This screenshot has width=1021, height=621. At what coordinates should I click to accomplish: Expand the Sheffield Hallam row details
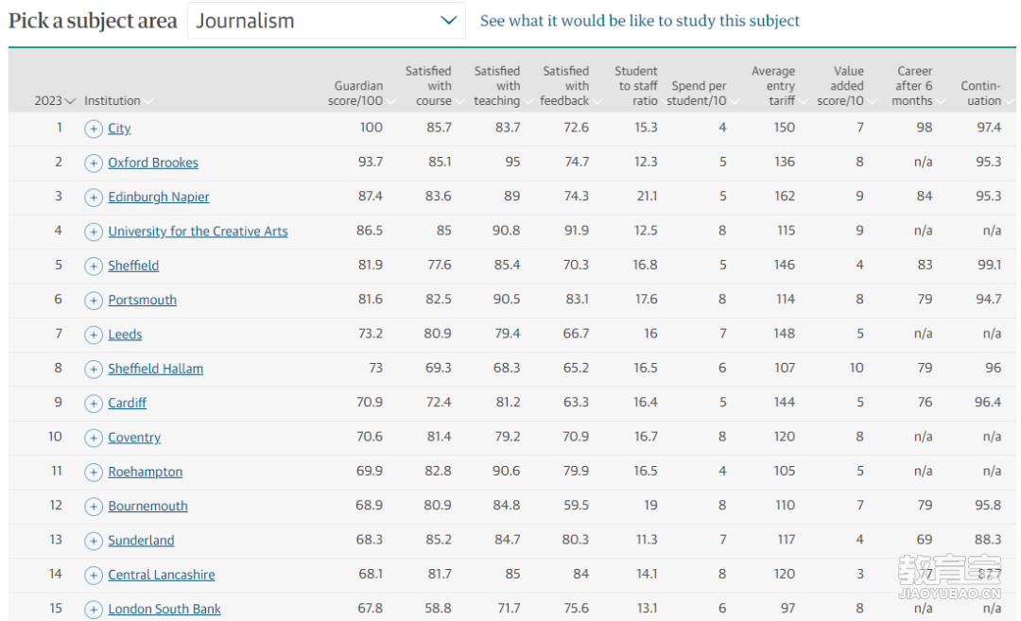point(94,369)
